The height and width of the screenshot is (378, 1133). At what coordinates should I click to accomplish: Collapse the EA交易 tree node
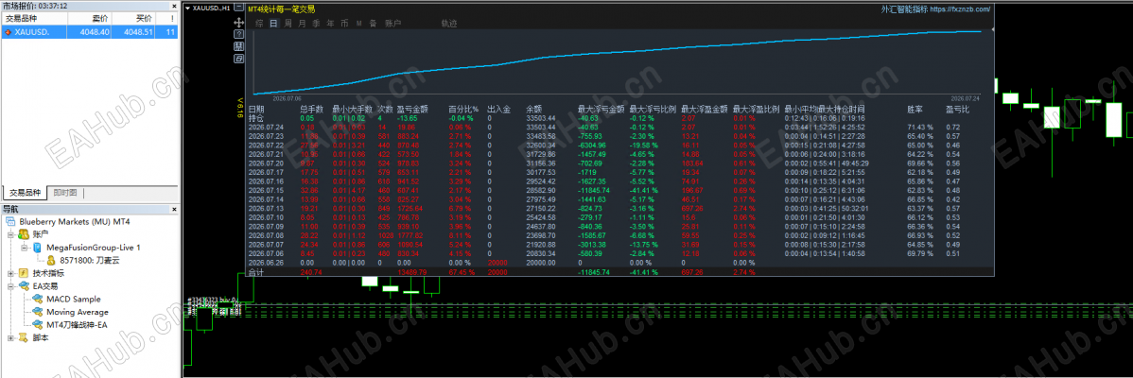10,286
